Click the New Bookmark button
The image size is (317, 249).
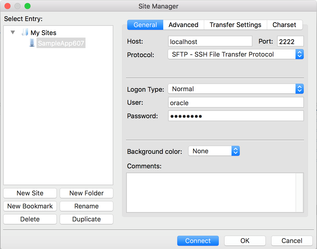click(30, 206)
